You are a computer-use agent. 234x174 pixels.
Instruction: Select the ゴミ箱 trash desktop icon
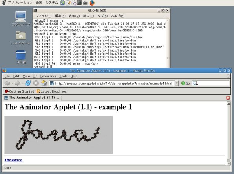[x=21, y=57]
